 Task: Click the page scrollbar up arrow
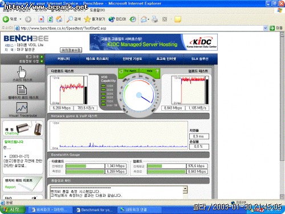(x=282, y=35)
